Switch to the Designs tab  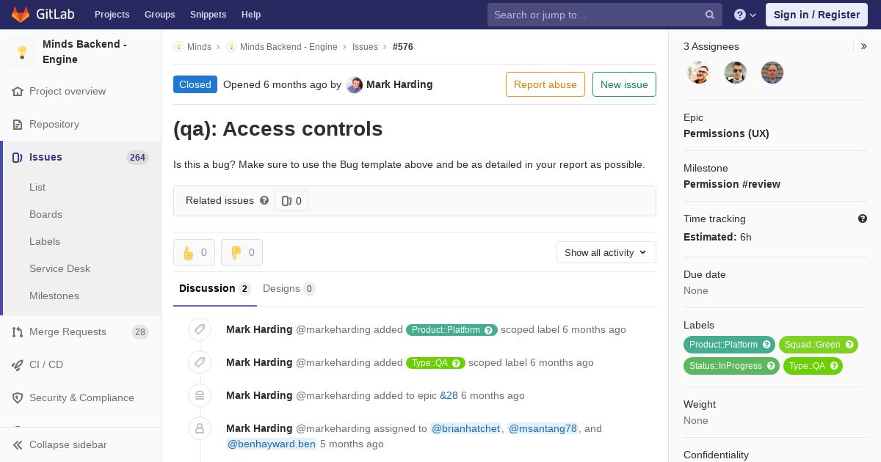289,289
